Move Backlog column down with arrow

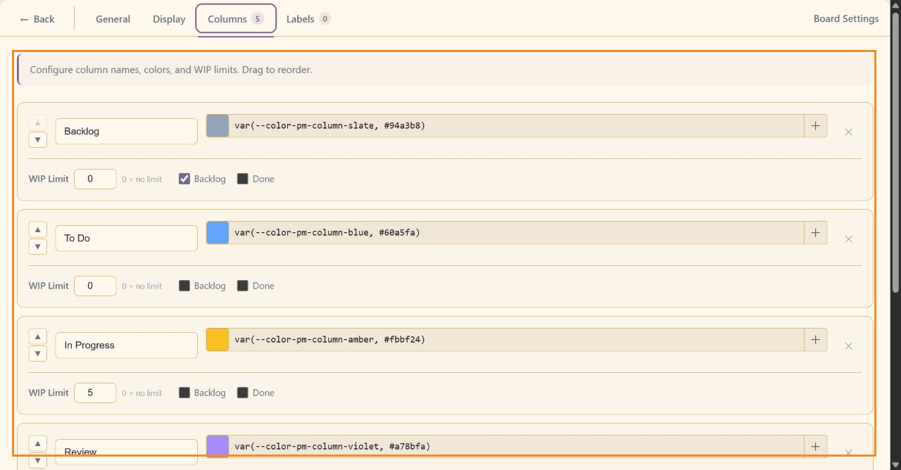coord(38,139)
